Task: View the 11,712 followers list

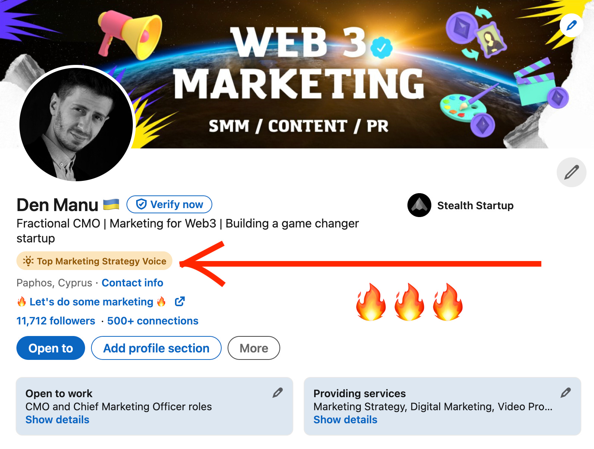Action: click(56, 321)
